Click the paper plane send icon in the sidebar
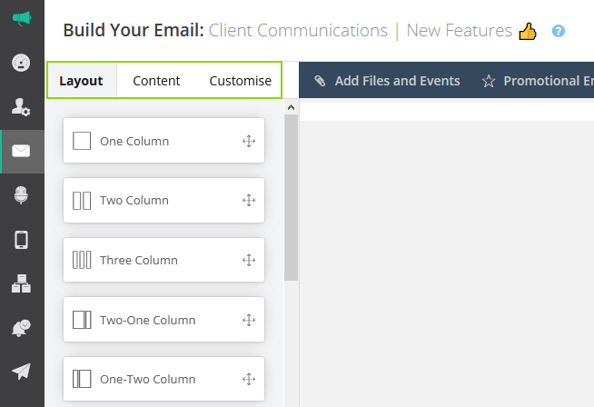 coord(21,372)
